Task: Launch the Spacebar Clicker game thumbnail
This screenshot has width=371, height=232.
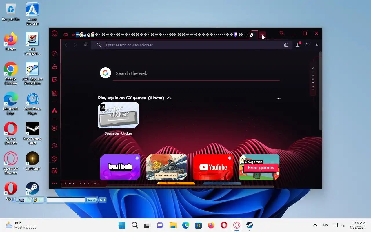Action: point(118,115)
